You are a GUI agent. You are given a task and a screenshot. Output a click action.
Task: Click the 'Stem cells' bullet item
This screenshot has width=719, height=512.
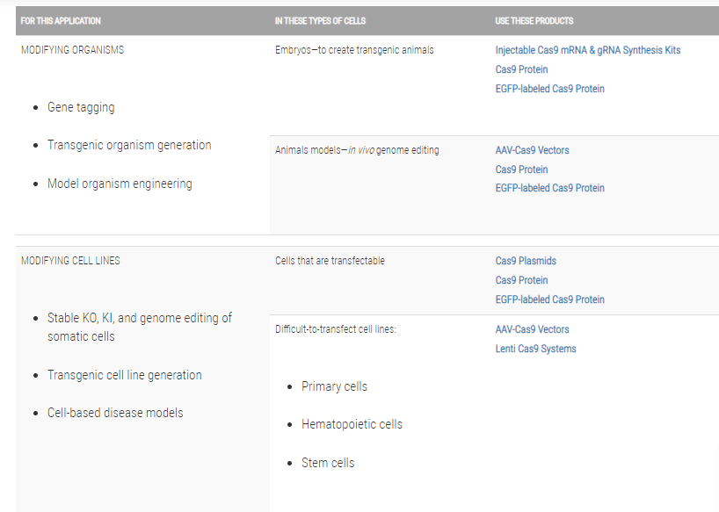[328, 463]
